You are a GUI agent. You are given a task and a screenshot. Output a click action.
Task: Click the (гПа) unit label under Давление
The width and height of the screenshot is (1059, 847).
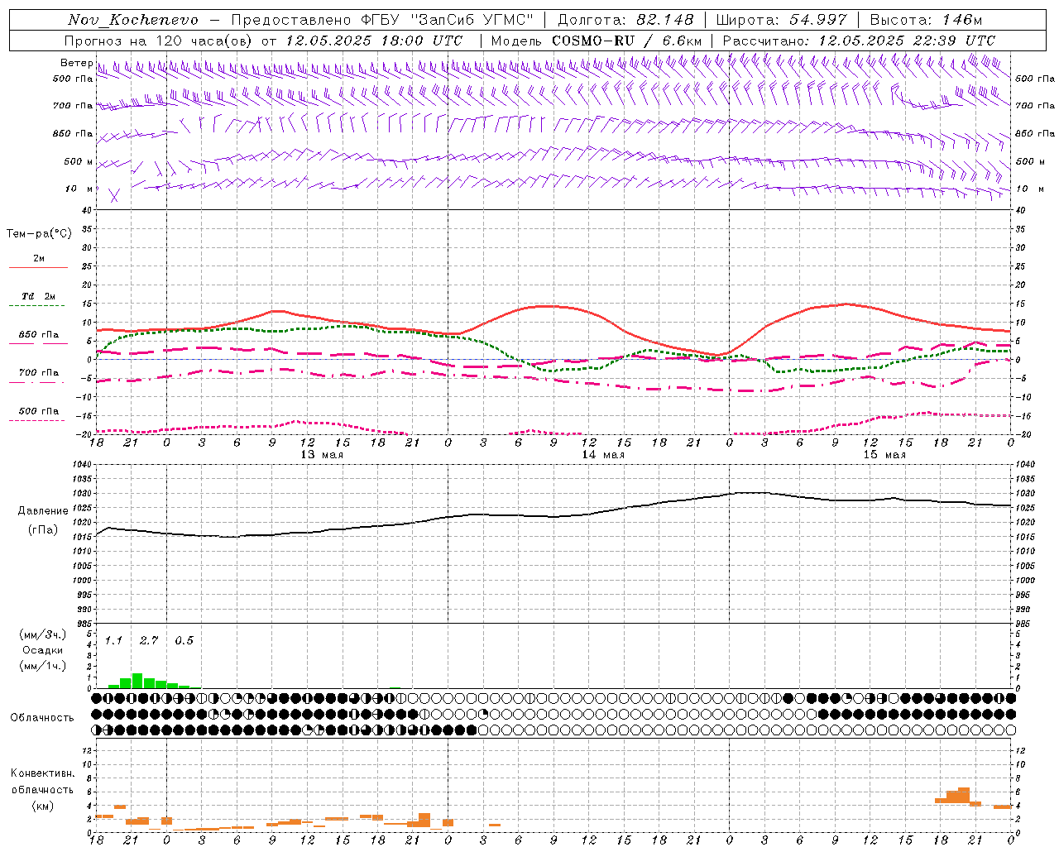click(43, 529)
